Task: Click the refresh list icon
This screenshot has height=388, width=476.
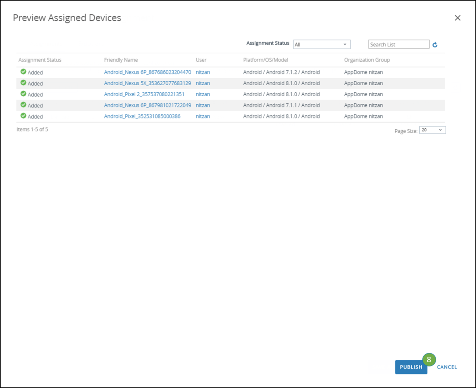Action: [435, 44]
